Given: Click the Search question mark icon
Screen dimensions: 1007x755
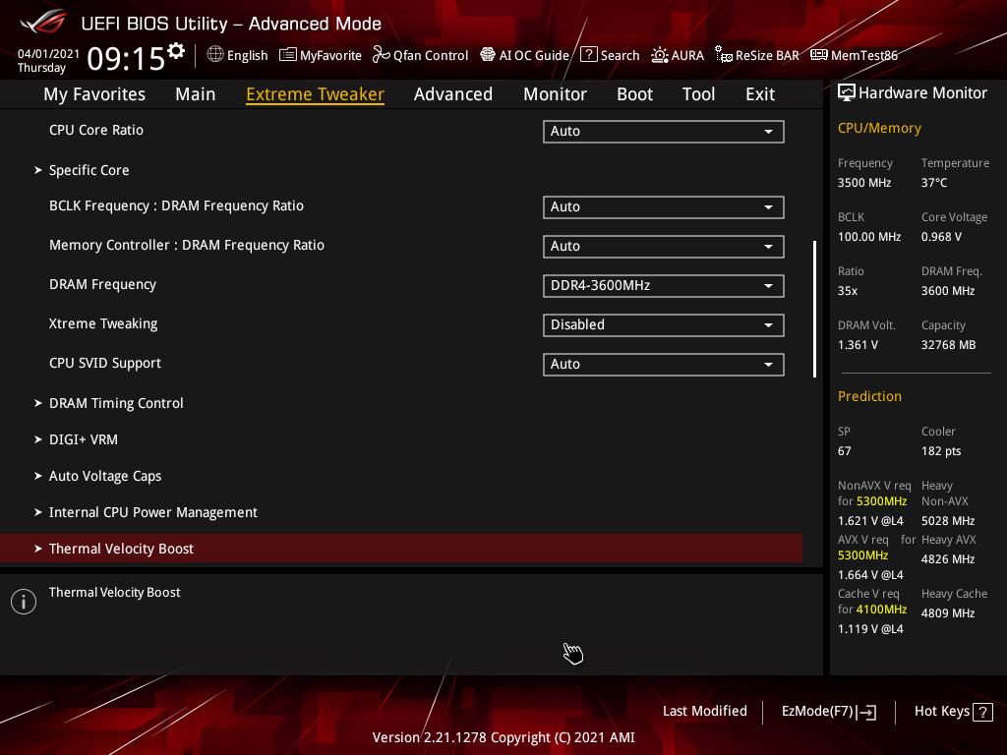Looking at the screenshot, I should pos(588,55).
